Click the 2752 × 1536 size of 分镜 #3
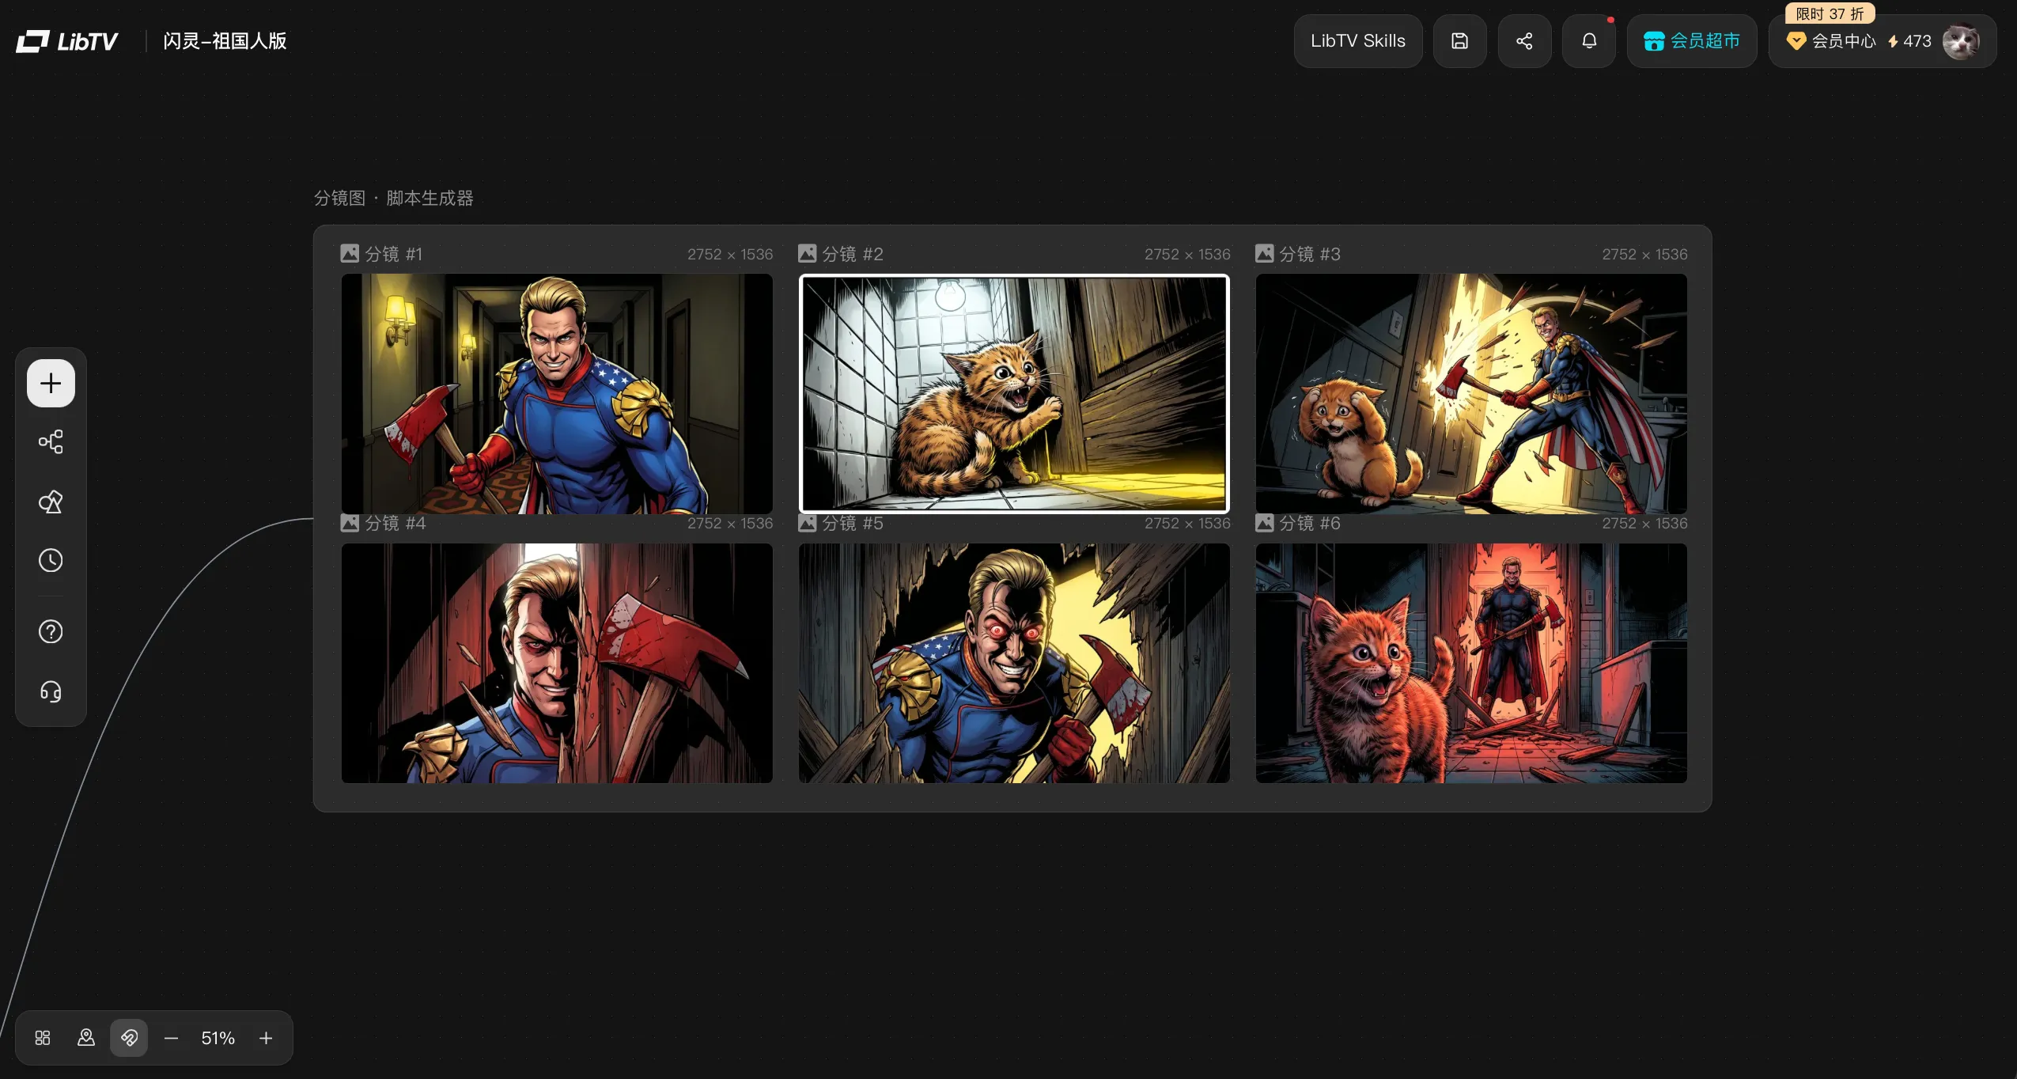This screenshot has width=2017, height=1079. (1644, 254)
